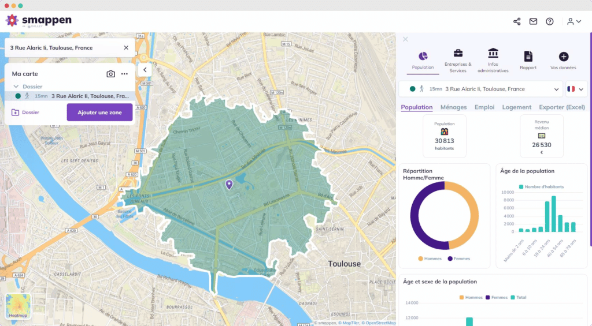Click the green zone color dot in list
The height and width of the screenshot is (326, 592).
tap(18, 96)
